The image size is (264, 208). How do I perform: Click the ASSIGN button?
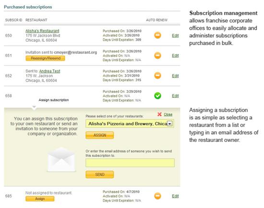coord(100,135)
